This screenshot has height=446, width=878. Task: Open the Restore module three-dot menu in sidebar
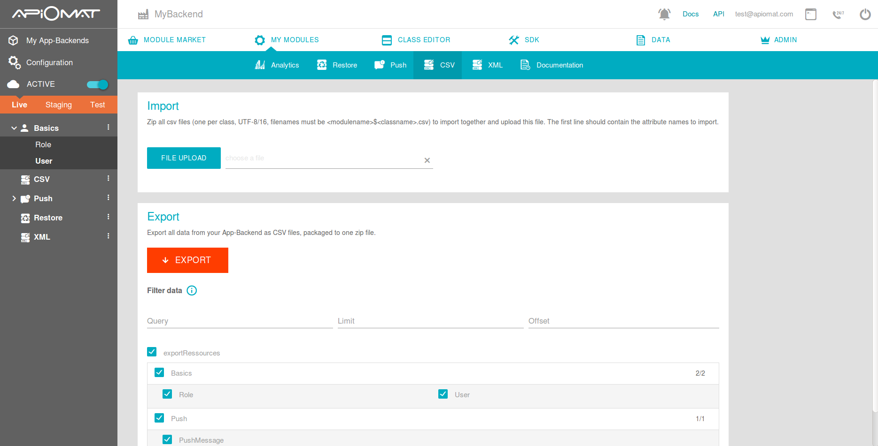109,217
